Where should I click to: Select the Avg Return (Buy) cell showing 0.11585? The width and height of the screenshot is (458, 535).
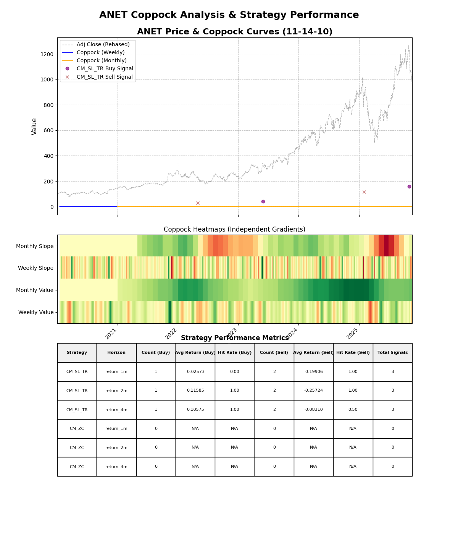pyautogui.click(x=195, y=391)
